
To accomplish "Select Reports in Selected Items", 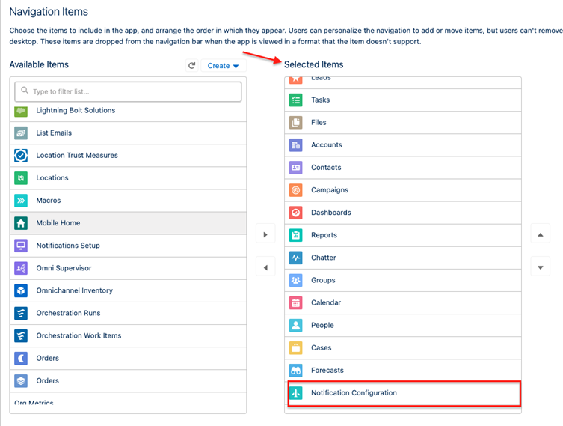I will [x=403, y=235].
